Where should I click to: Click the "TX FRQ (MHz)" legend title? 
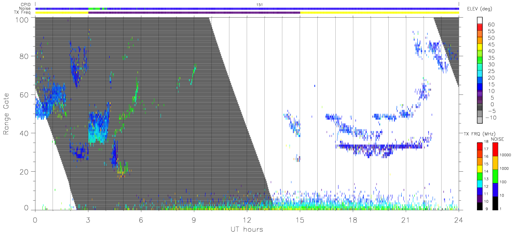tap(479, 134)
